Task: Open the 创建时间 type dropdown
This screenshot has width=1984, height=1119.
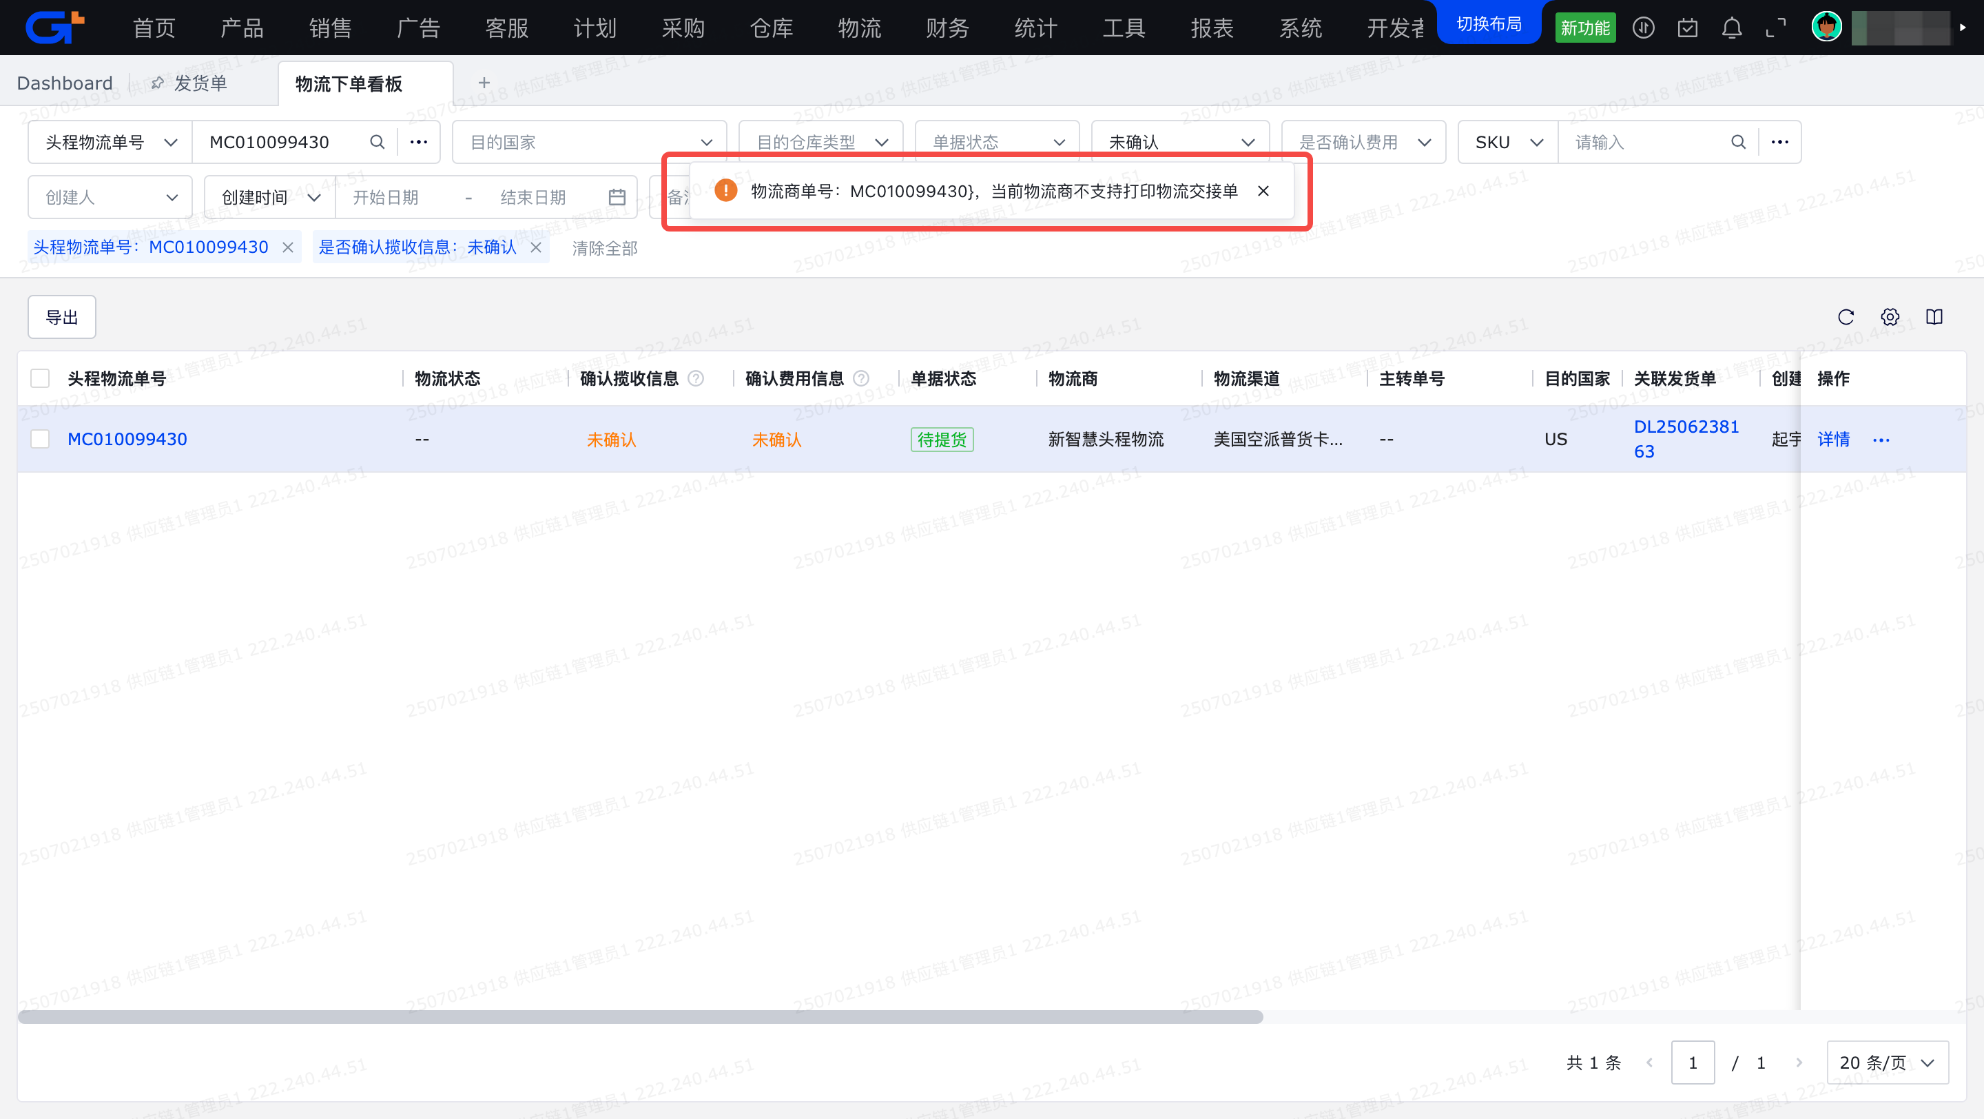Action: (x=269, y=197)
